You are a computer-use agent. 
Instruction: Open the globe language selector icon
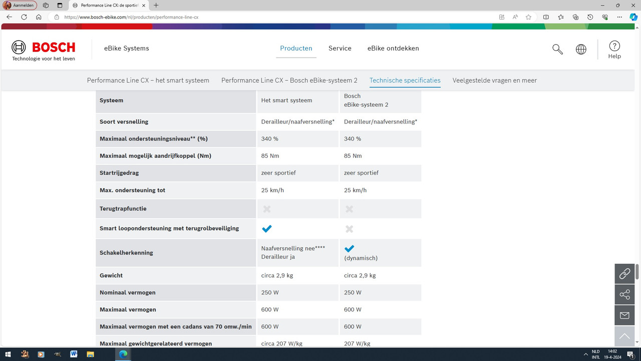581,49
